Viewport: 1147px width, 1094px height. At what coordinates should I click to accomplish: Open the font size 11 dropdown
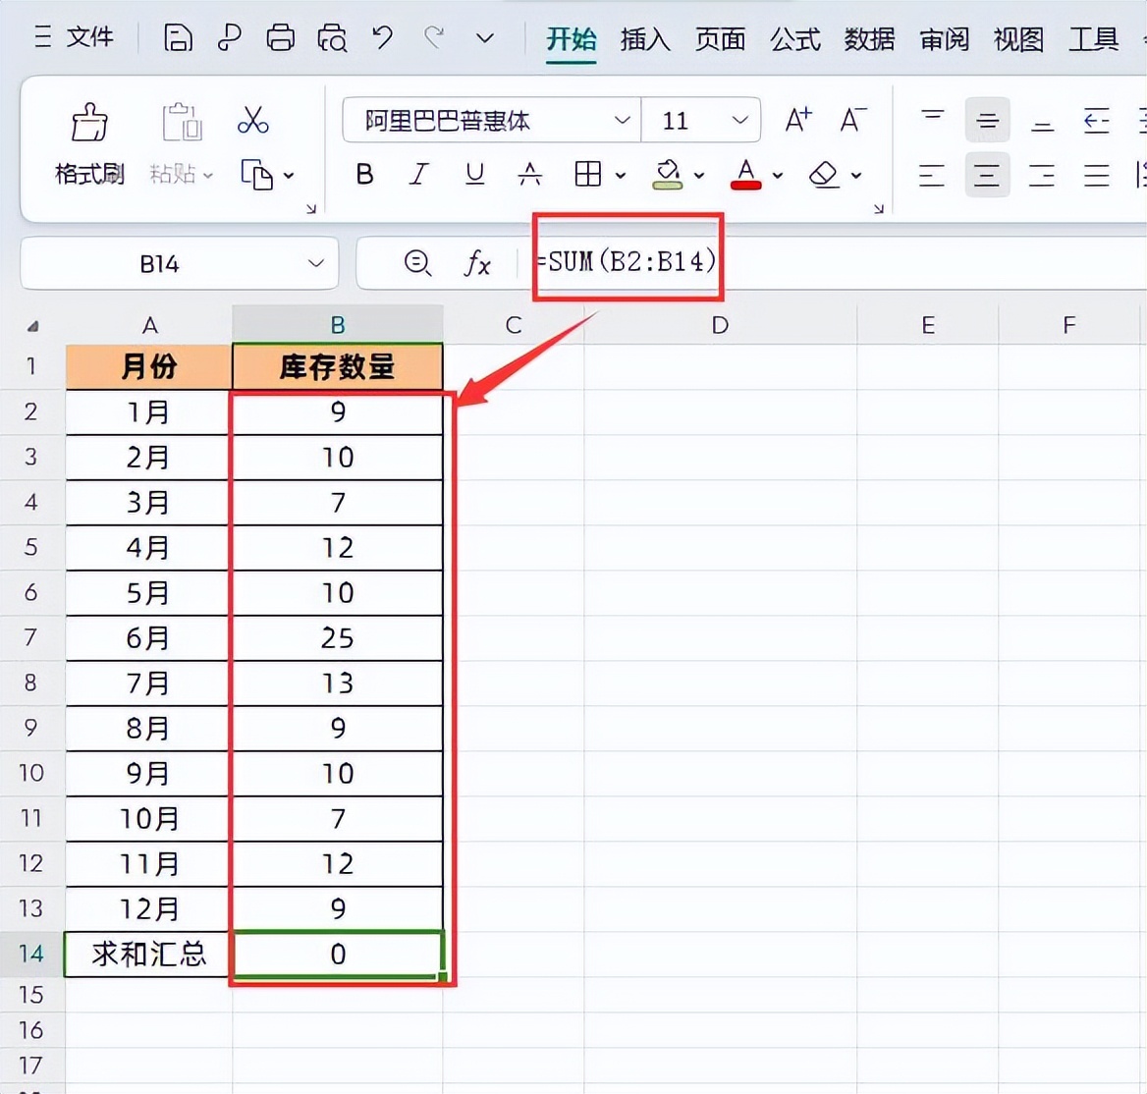[x=741, y=120]
